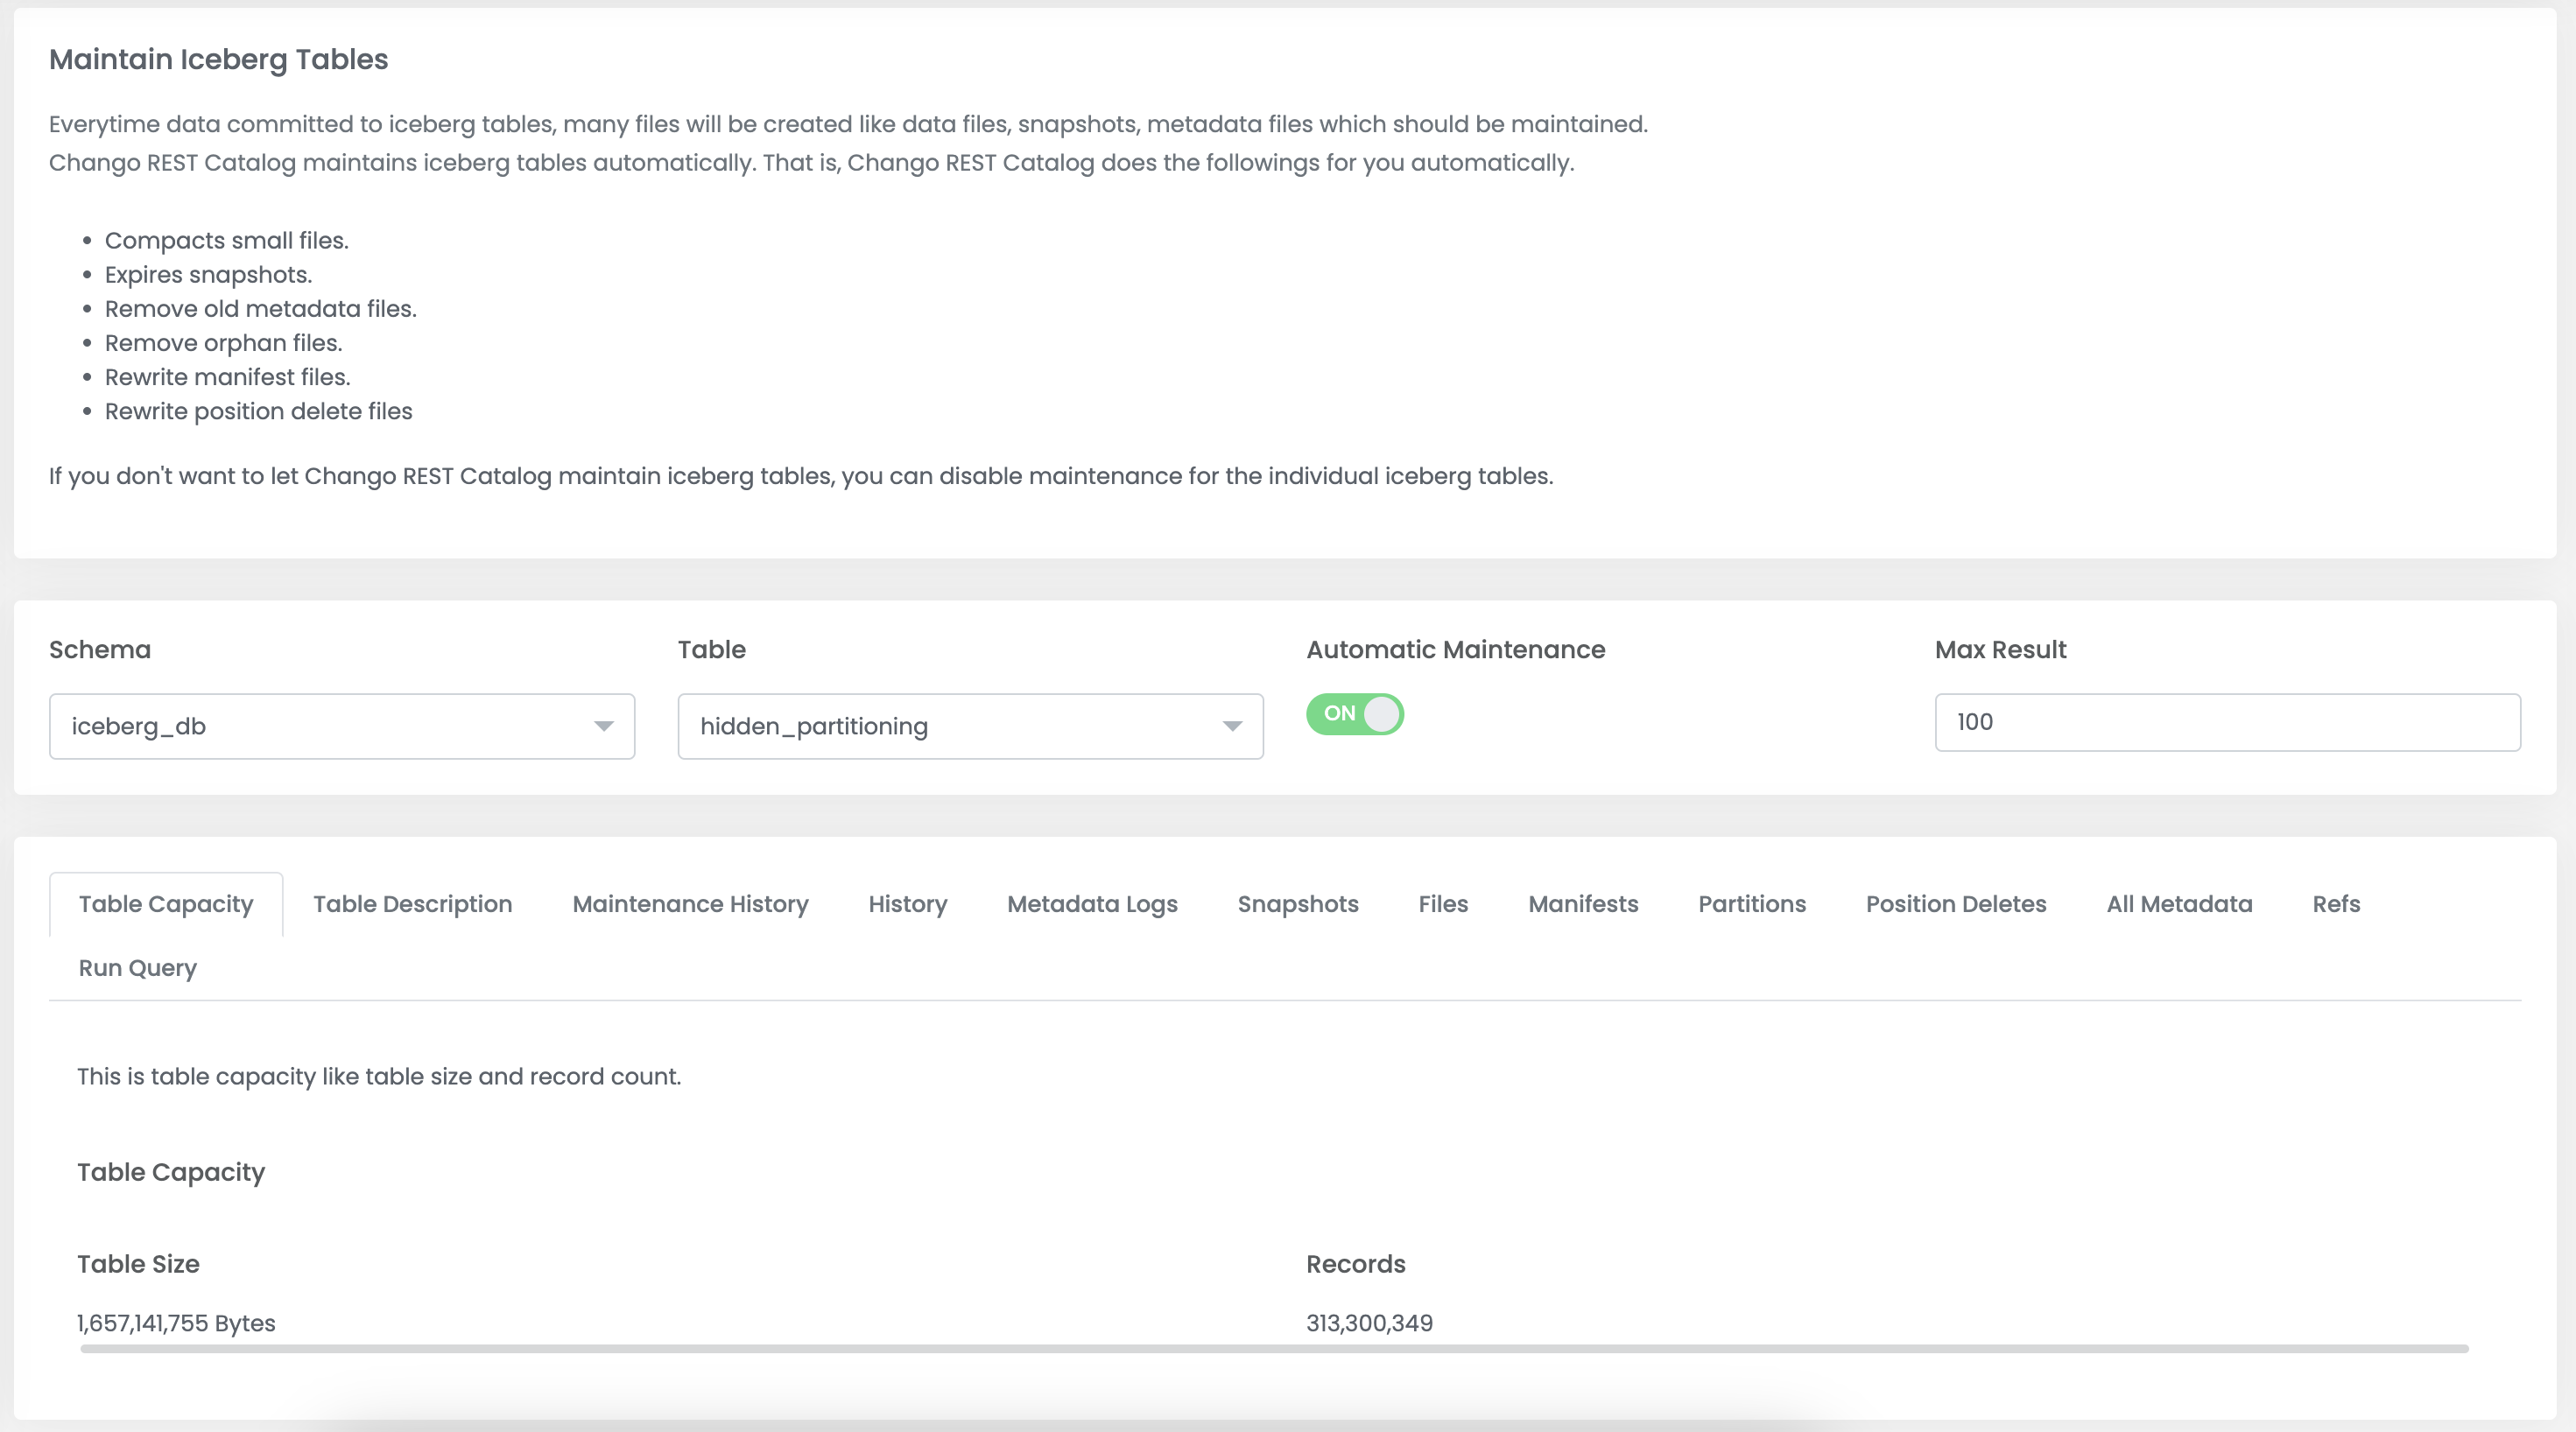Screen dimensions: 2576x1432
Task: Open the Metadata Logs tab
Action: (1092, 904)
